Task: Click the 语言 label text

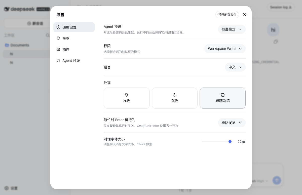Action: click(107, 67)
